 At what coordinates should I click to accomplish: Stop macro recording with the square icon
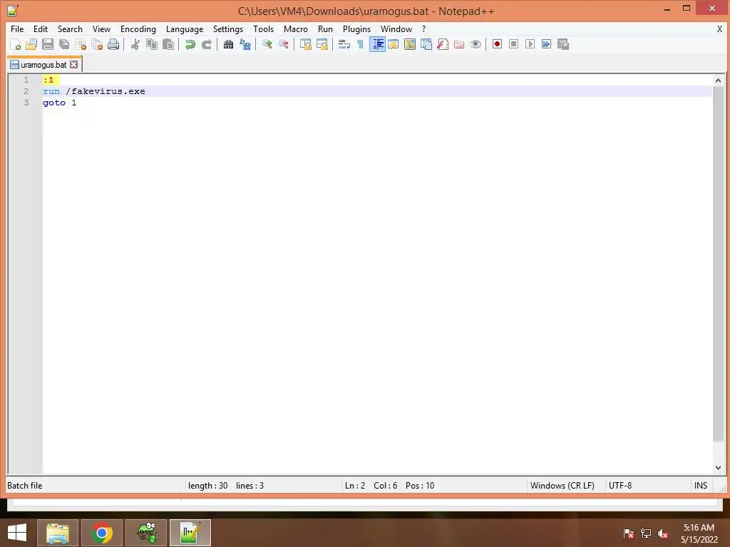[513, 44]
